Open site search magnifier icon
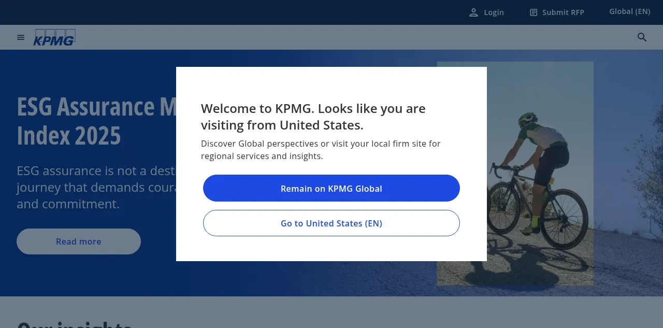 [x=642, y=37]
